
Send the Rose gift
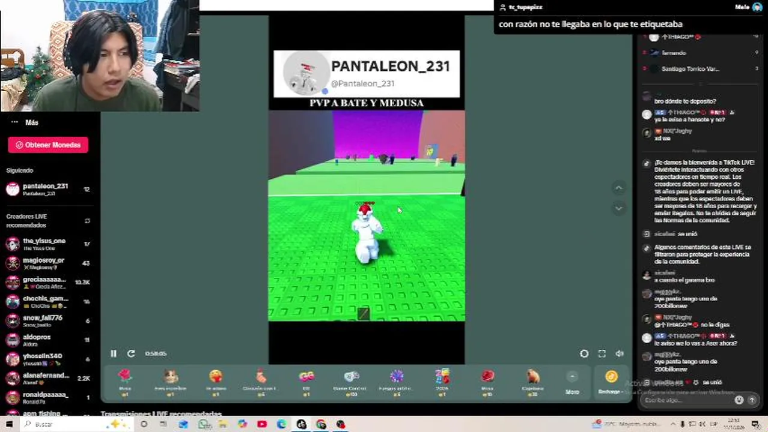coord(125,382)
